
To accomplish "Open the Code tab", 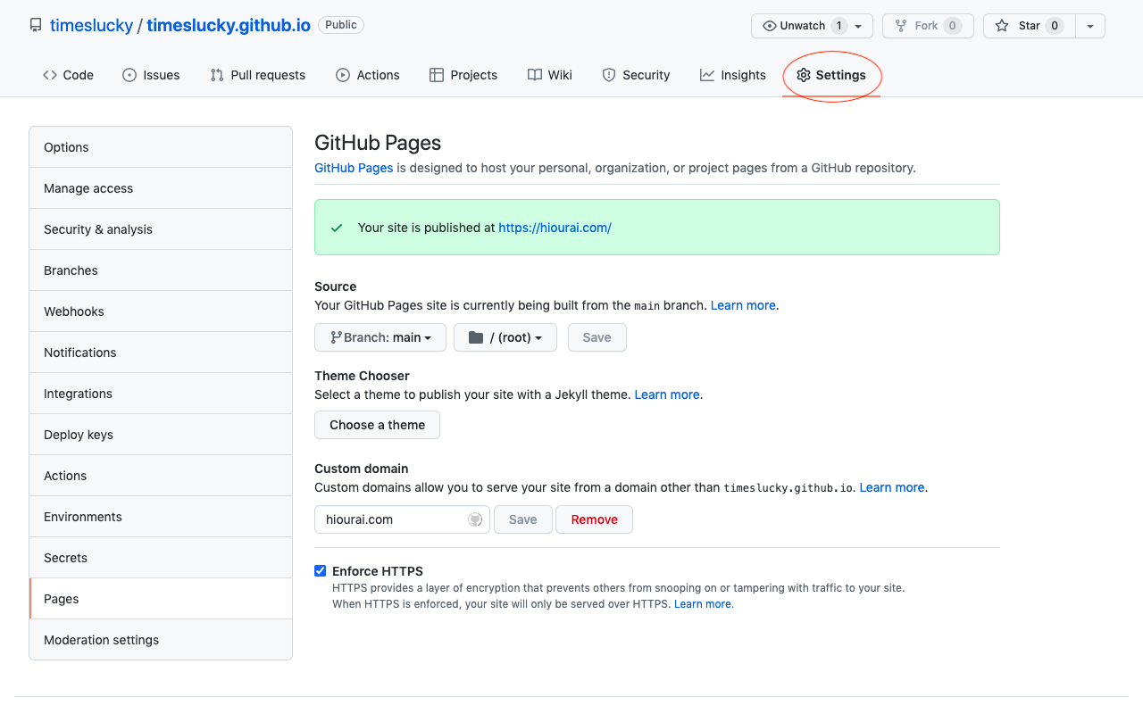I will click(68, 75).
